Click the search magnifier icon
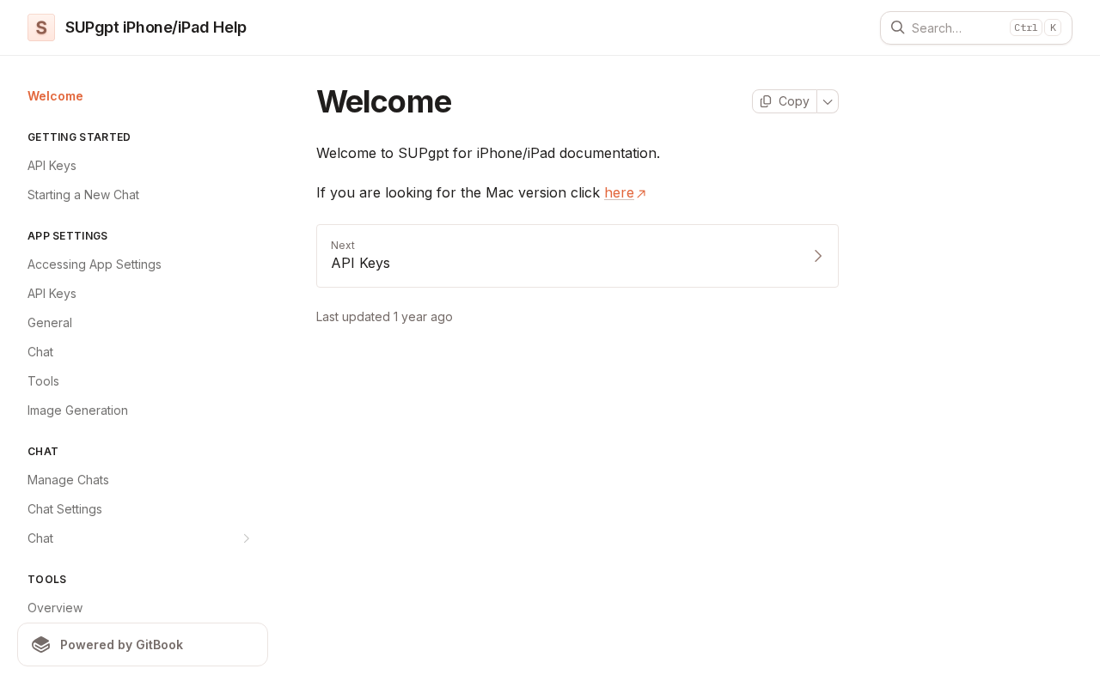This screenshot has width=1100, height=687. point(897,27)
